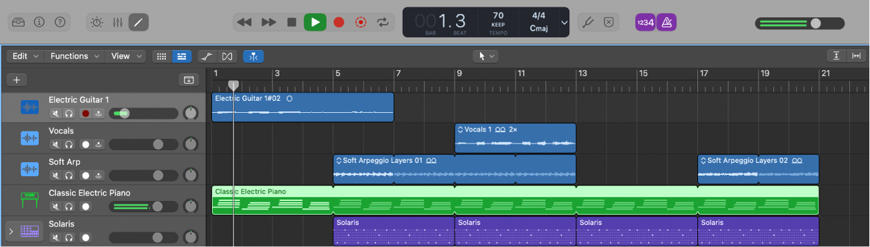Toggle input monitoring on Electric Guitar 1

click(98, 113)
